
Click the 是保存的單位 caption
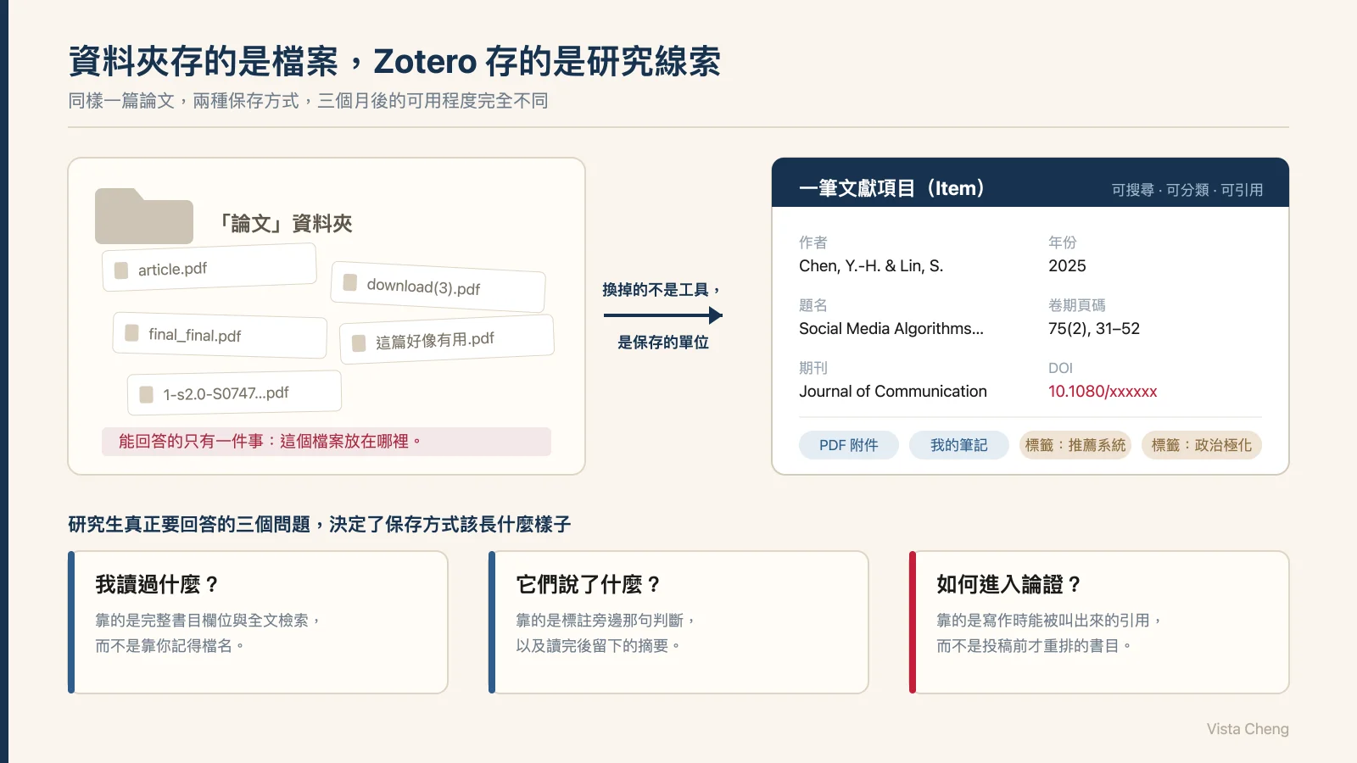(663, 343)
